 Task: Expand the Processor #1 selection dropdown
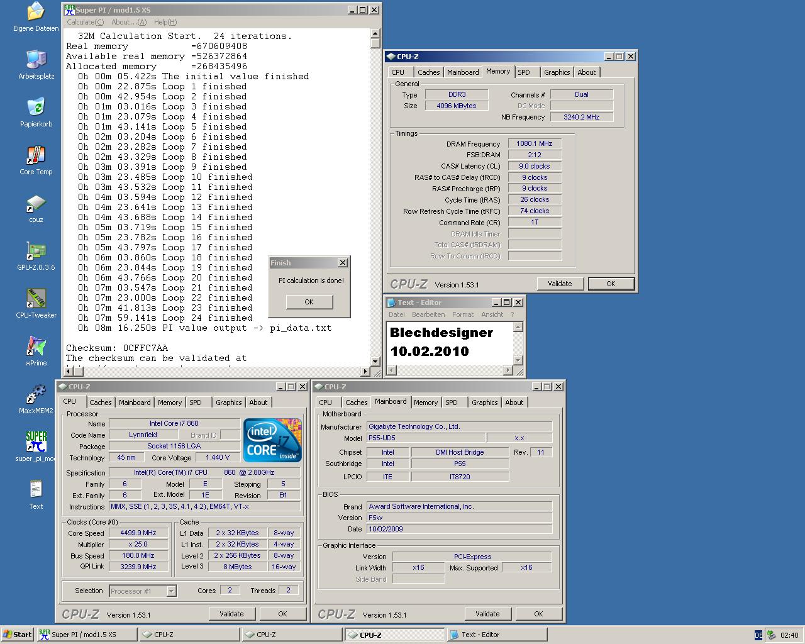coord(171,591)
